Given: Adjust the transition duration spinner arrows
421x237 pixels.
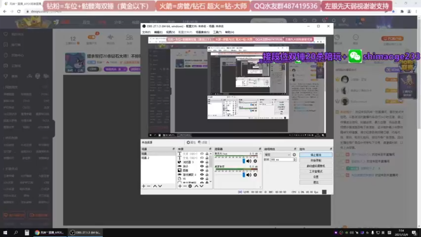Looking at the screenshot, I should click(295, 160).
